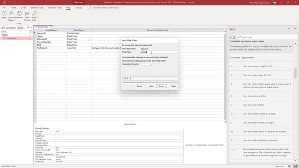Open the External Data tab
This screenshot has width=299, height=168.
37,8
